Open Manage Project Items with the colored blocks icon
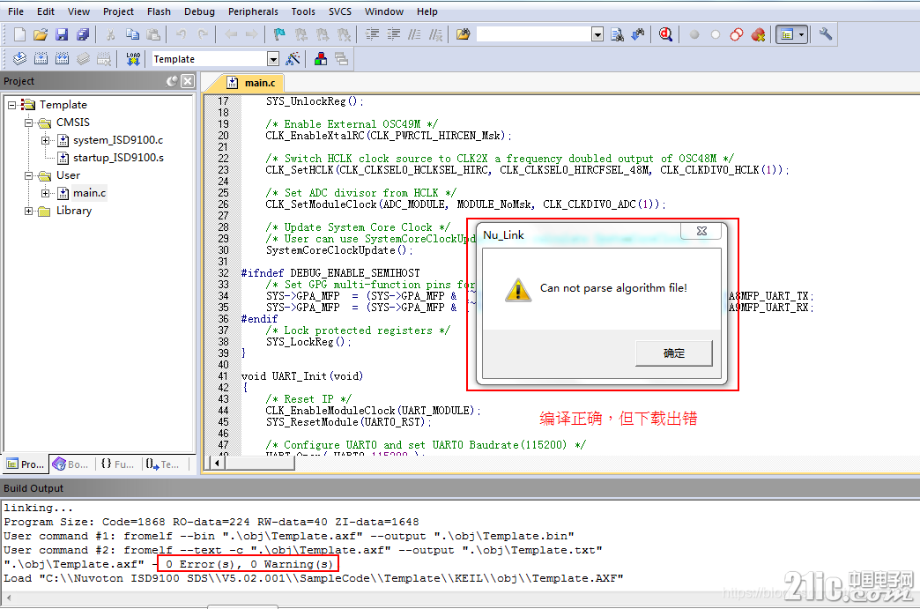The height and width of the screenshot is (609, 920). pos(321,59)
